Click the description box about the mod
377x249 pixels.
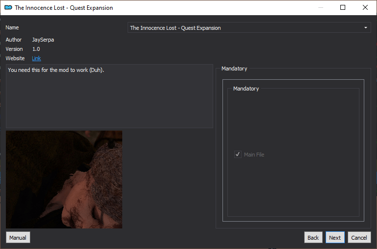(x=110, y=96)
